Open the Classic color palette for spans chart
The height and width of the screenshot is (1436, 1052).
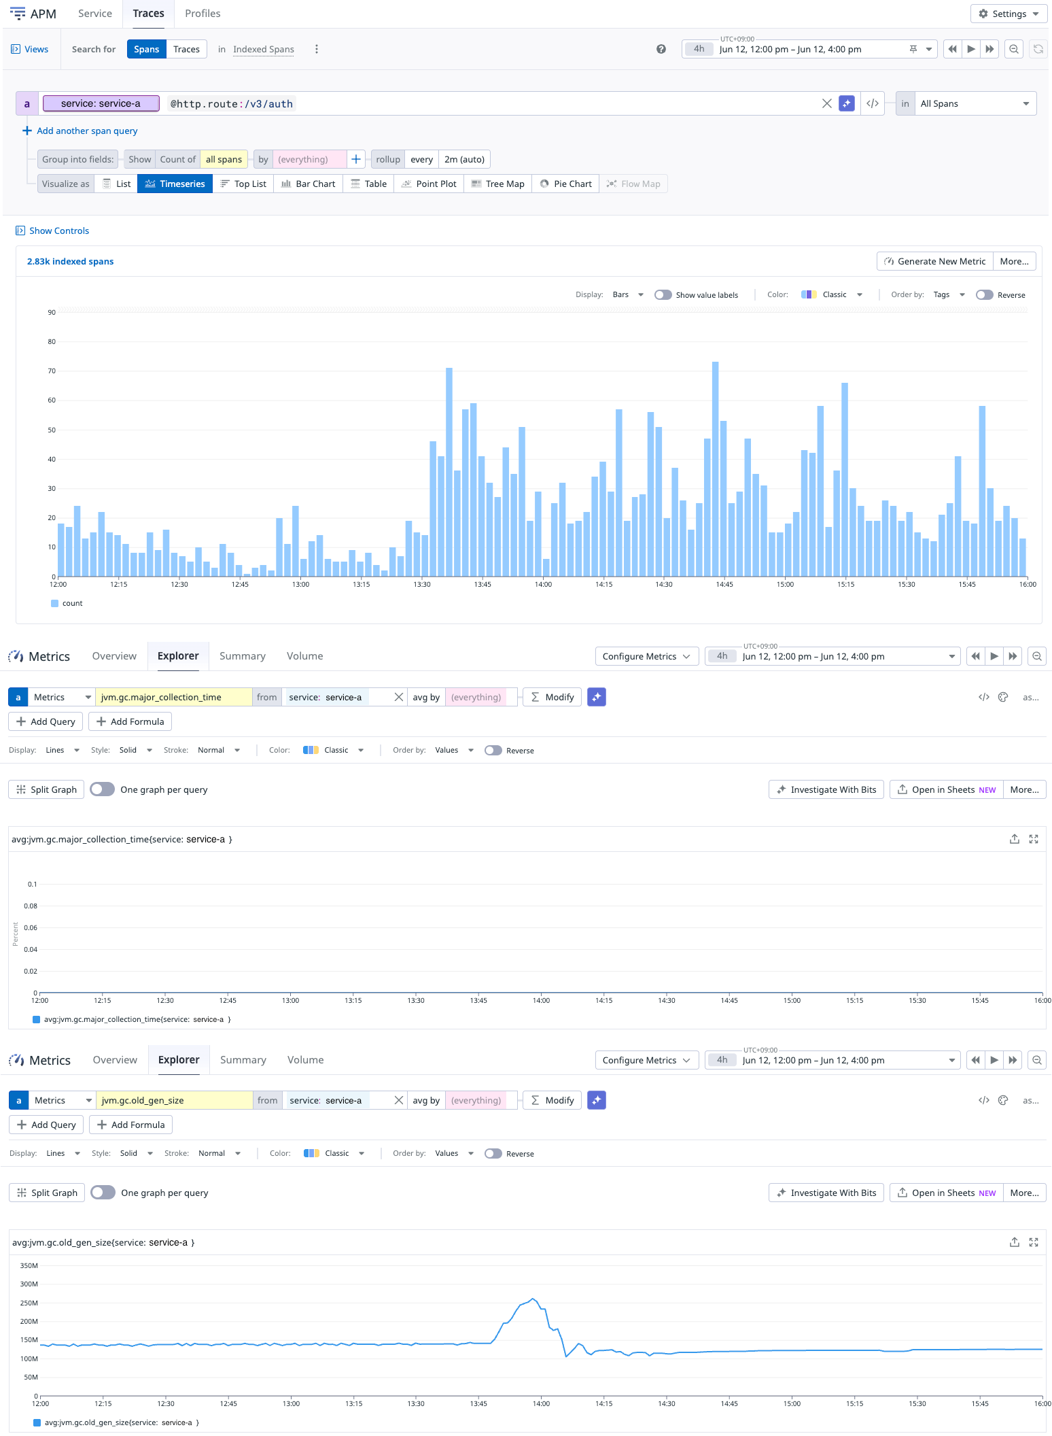[832, 294]
